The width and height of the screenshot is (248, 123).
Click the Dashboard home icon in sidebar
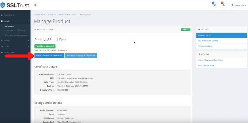click(2, 15)
